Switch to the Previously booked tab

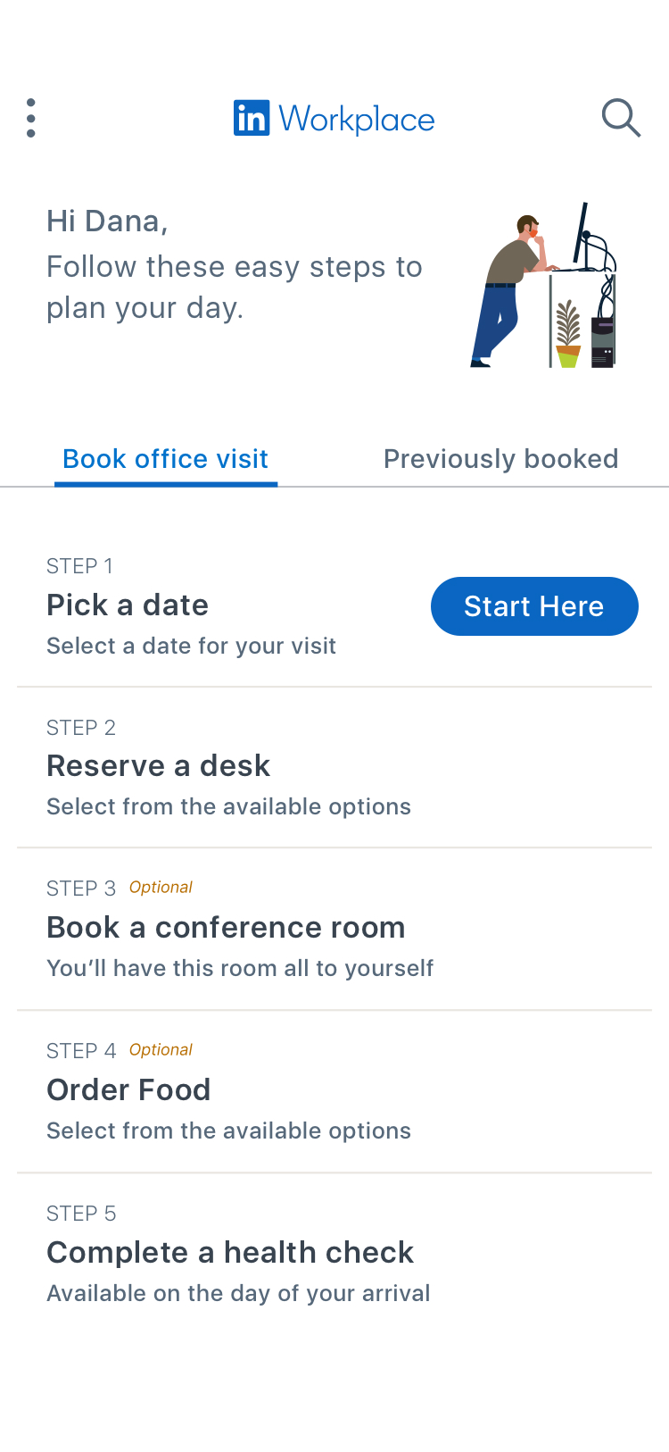500,459
